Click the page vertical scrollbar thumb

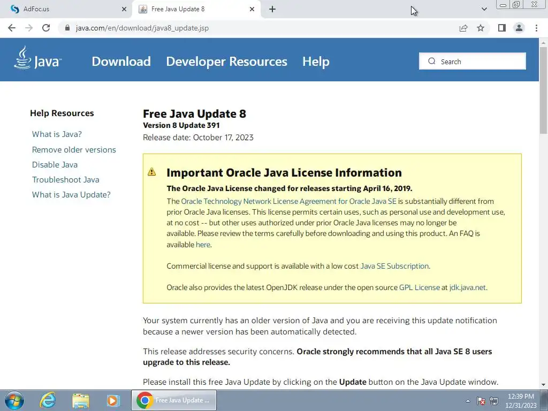543,90
